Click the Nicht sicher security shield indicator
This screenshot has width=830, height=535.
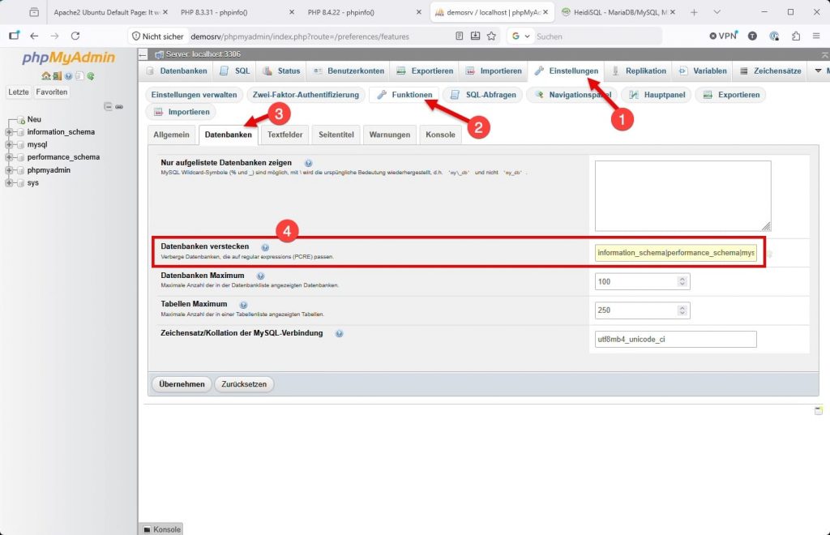tap(158, 36)
